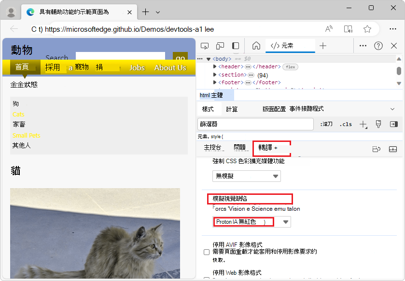This screenshot has height=281, width=405.
Task: Open the DevTools help question icon
Action: pyautogui.click(x=378, y=46)
